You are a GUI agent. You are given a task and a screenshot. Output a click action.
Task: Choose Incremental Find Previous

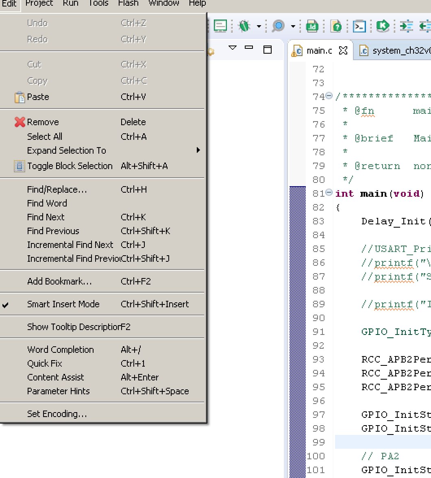[102, 259]
